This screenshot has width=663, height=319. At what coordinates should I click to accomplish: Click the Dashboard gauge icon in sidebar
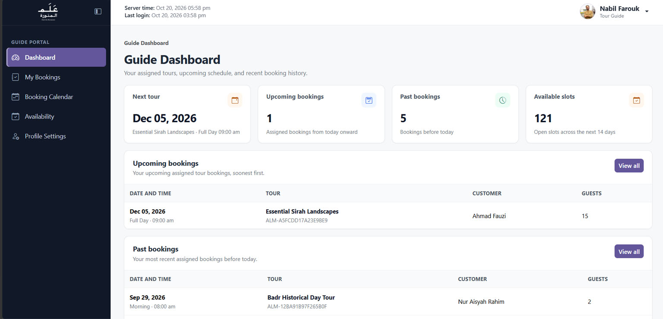coord(16,57)
